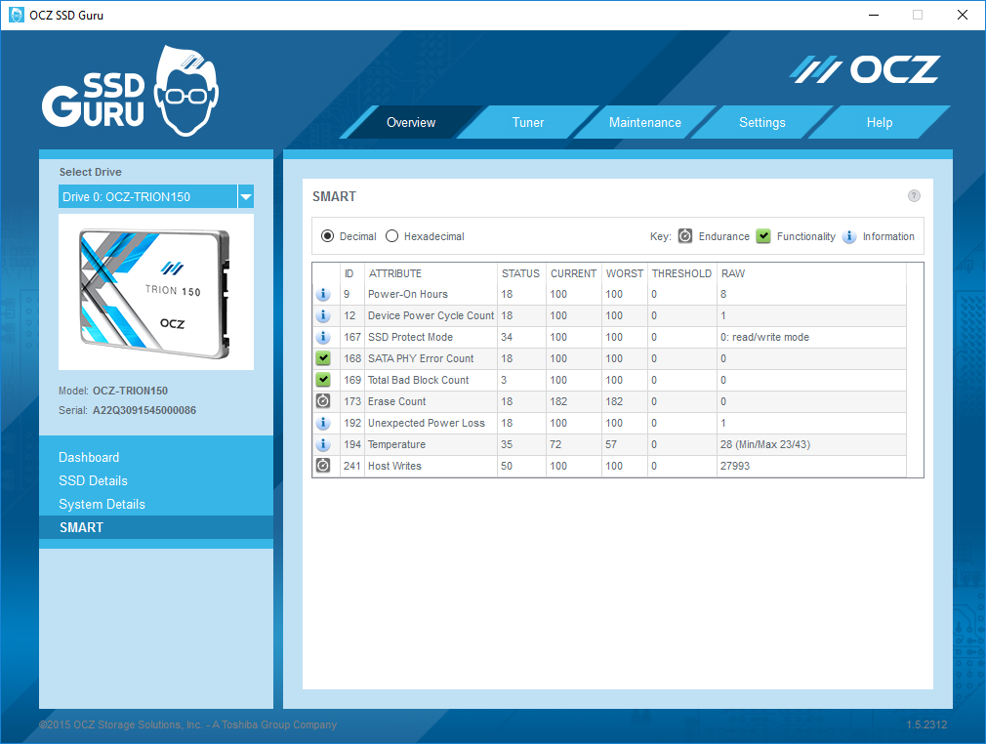
Task: Click the ATTRIBUTE column header
Action: tap(395, 273)
